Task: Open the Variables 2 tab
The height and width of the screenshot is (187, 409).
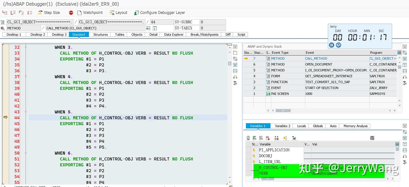Action: coord(282,126)
